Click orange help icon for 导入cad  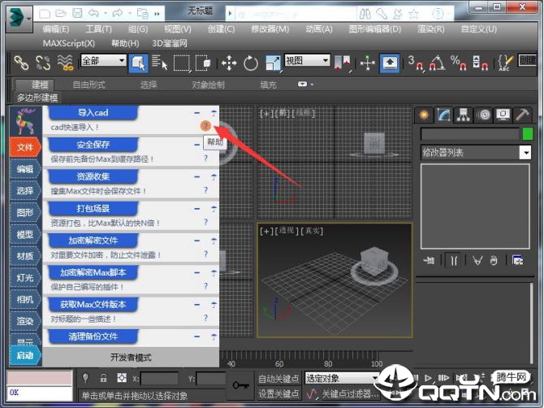(205, 126)
